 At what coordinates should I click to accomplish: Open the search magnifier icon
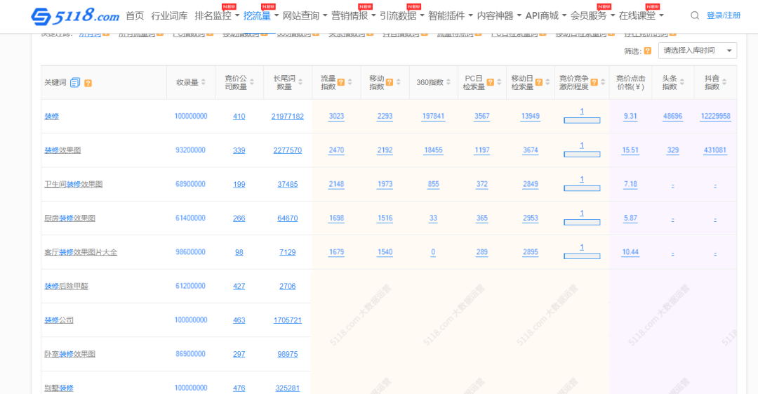695,15
